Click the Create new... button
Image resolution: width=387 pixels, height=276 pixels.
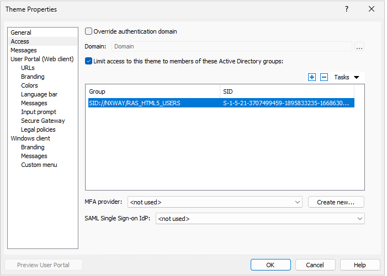pyautogui.click(x=336, y=202)
